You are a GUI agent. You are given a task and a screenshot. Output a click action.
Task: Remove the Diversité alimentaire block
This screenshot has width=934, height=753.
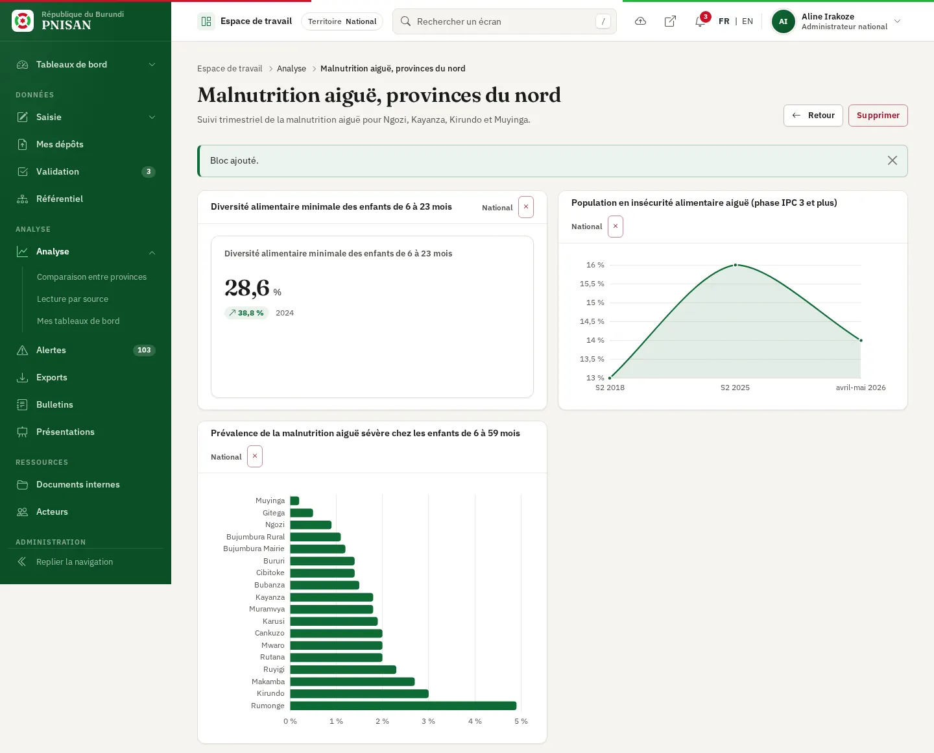(526, 207)
